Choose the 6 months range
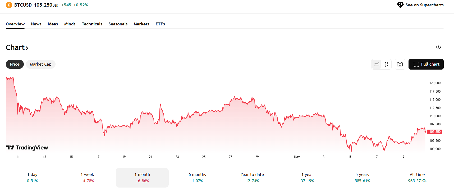Viewport: 454px width, 196px height. (x=197, y=177)
